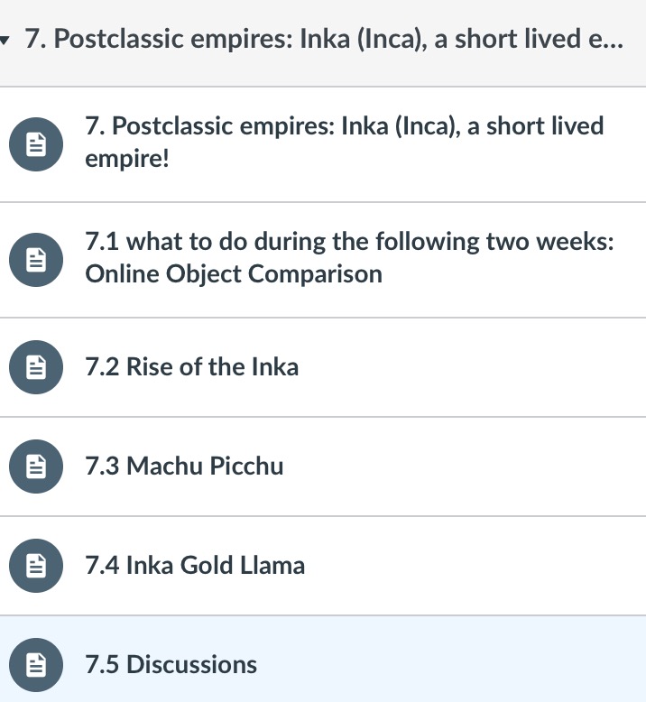Click the page icon beside 'short lived empire!' item
The width and height of the screenshot is (646, 702).
[x=35, y=144]
